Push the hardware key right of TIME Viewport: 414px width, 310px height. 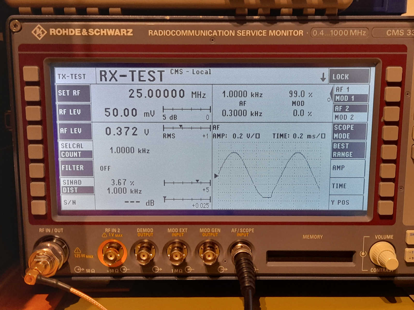[387, 189]
